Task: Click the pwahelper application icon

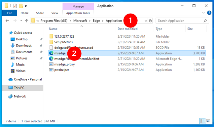Action: (51, 70)
